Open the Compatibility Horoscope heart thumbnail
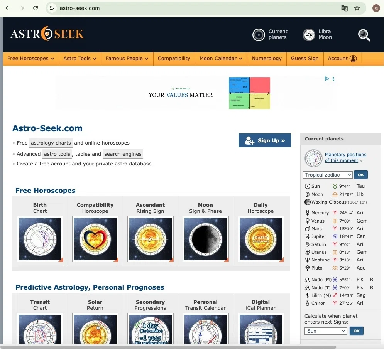The height and width of the screenshot is (349, 384). pyautogui.click(x=95, y=239)
